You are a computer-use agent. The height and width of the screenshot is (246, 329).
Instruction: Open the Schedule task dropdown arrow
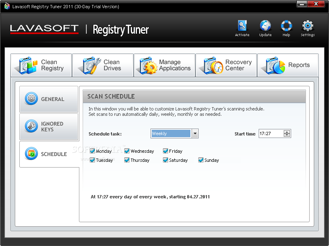click(x=195, y=133)
